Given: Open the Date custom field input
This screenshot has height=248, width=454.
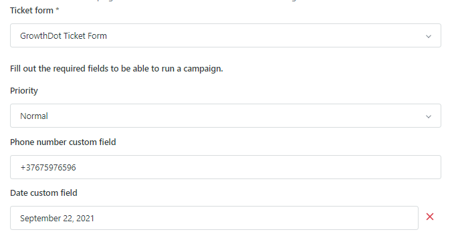Looking at the screenshot, I should pyautogui.click(x=214, y=218).
